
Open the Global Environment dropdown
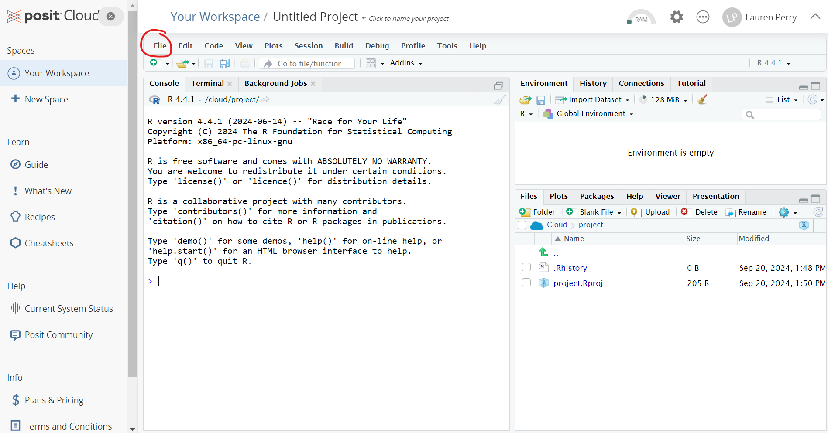pyautogui.click(x=589, y=114)
